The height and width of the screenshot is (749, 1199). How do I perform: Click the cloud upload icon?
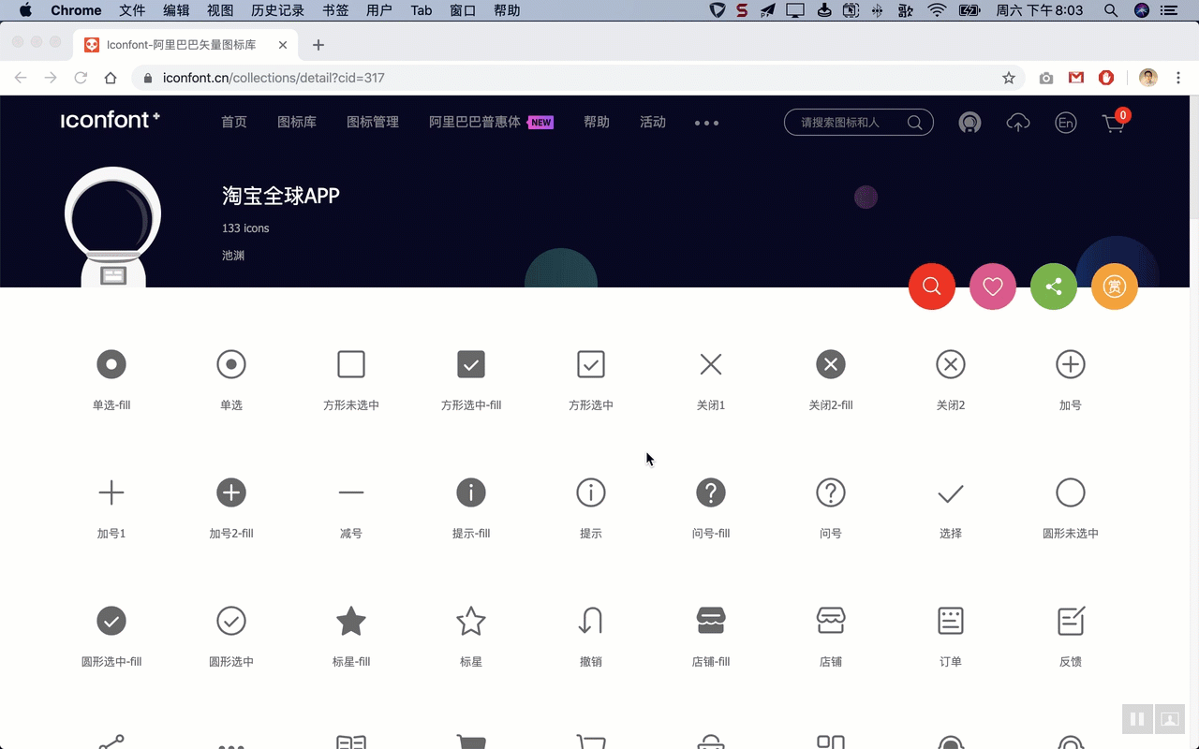point(1018,123)
